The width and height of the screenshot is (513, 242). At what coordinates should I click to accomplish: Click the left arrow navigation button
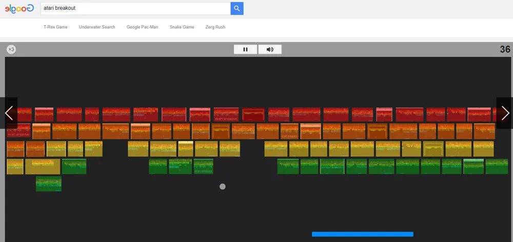pos(9,113)
